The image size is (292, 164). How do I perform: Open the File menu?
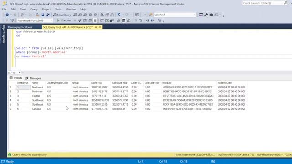4,9
